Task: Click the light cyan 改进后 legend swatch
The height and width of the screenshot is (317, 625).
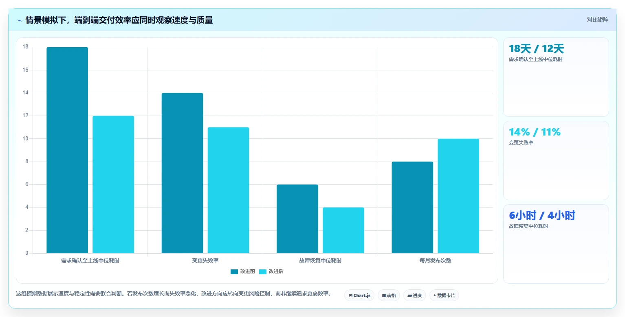Action: pyautogui.click(x=263, y=271)
